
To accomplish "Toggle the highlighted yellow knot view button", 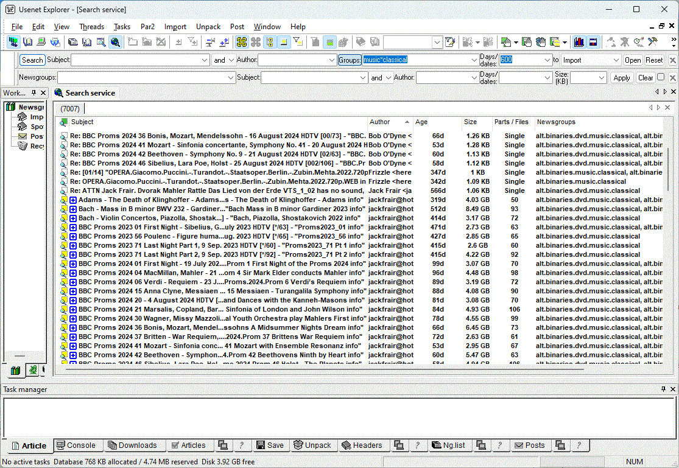I will point(241,42).
